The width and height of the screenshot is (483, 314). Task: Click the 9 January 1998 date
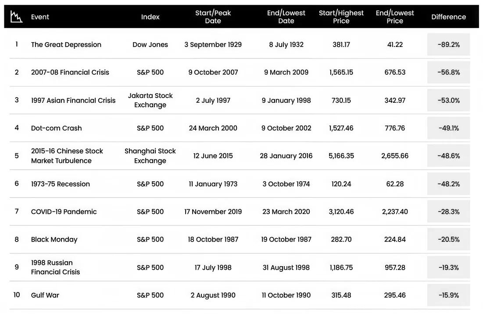(286, 101)
